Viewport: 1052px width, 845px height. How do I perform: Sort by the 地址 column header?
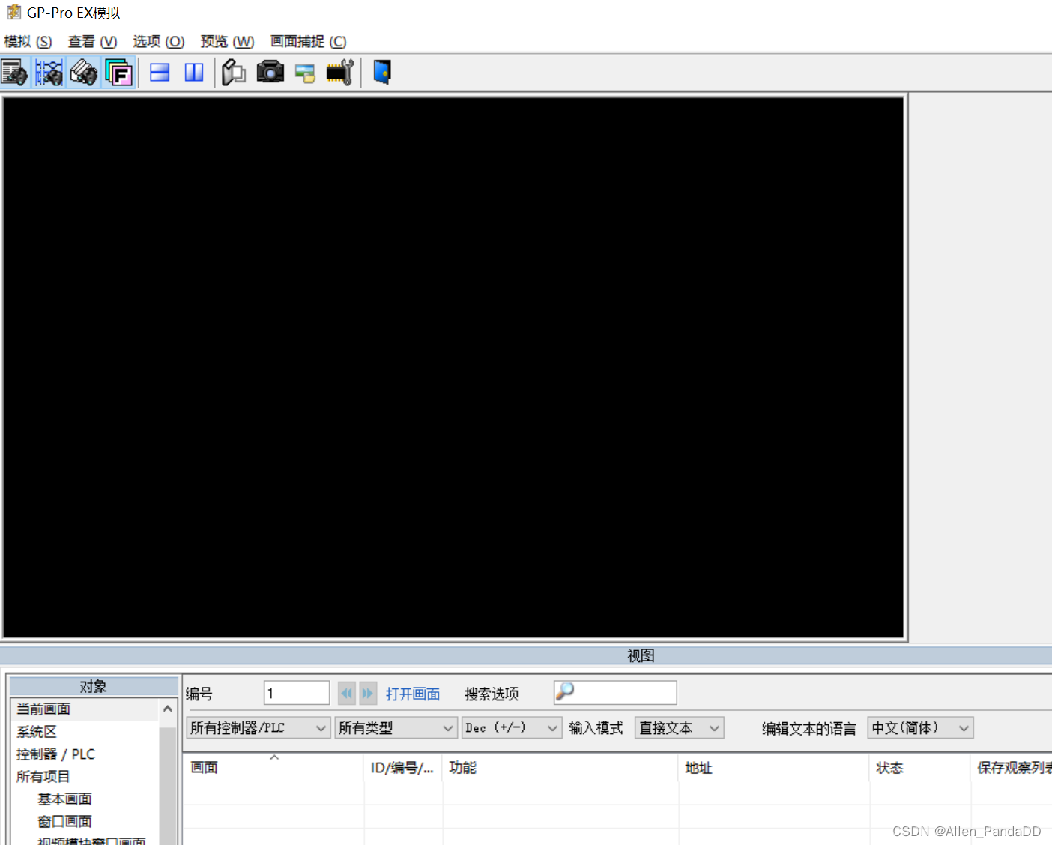pos(774,768)
